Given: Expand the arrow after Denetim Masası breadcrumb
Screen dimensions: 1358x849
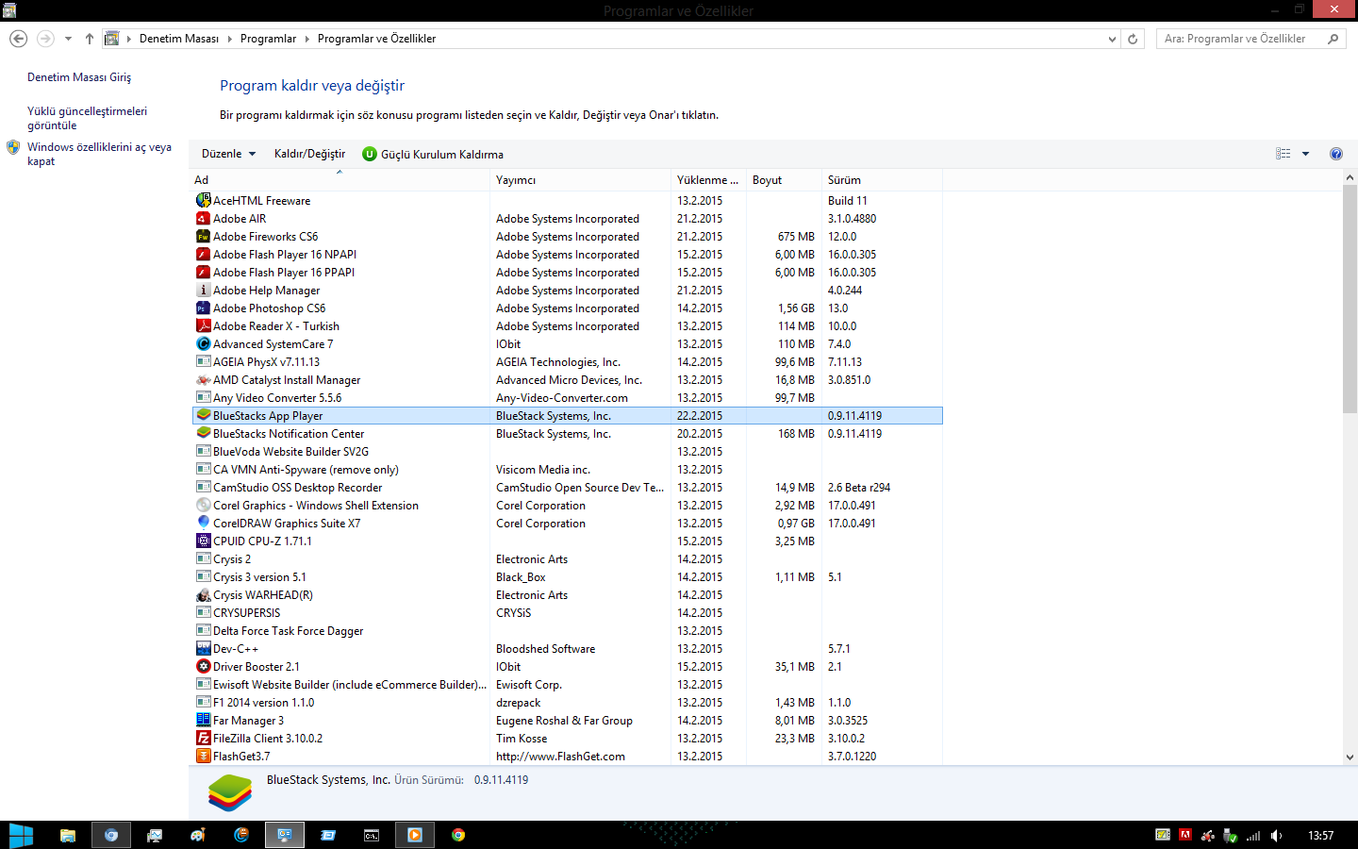Looking at the screenshot, I should pyautogui.click(x=229, y=39).
